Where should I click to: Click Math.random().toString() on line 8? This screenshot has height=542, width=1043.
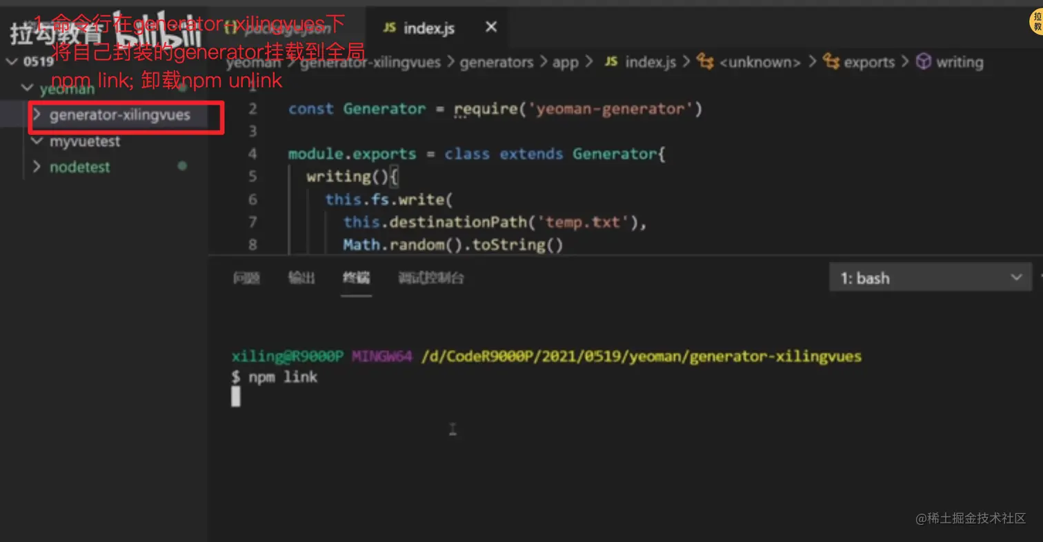click(x=453, y=245)
